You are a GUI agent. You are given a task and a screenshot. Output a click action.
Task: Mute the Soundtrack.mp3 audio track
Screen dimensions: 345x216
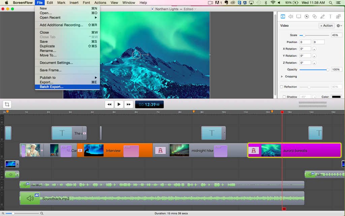point(30,198)
